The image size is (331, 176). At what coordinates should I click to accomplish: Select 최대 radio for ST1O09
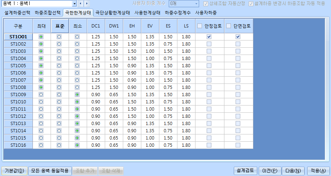[x=41, y=95]
